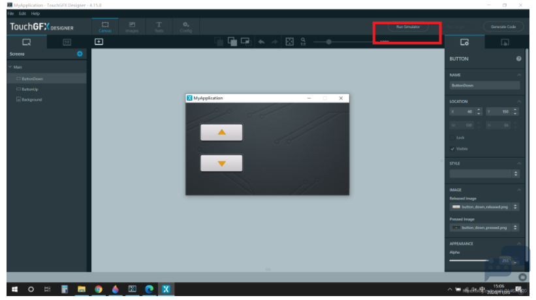Switch to the Images tab
This screenshot has height=300, width=536.
(132, 27)
